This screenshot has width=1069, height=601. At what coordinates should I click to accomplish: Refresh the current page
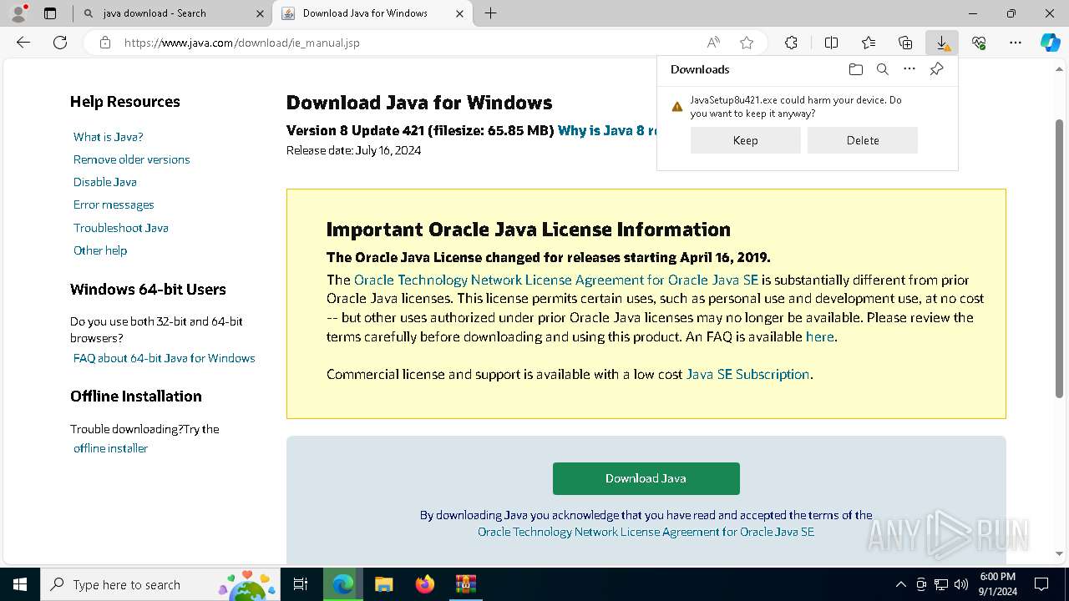(x=60, y=43)
